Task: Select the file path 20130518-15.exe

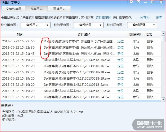Action: pyautogui.click(x=77, y=60)
